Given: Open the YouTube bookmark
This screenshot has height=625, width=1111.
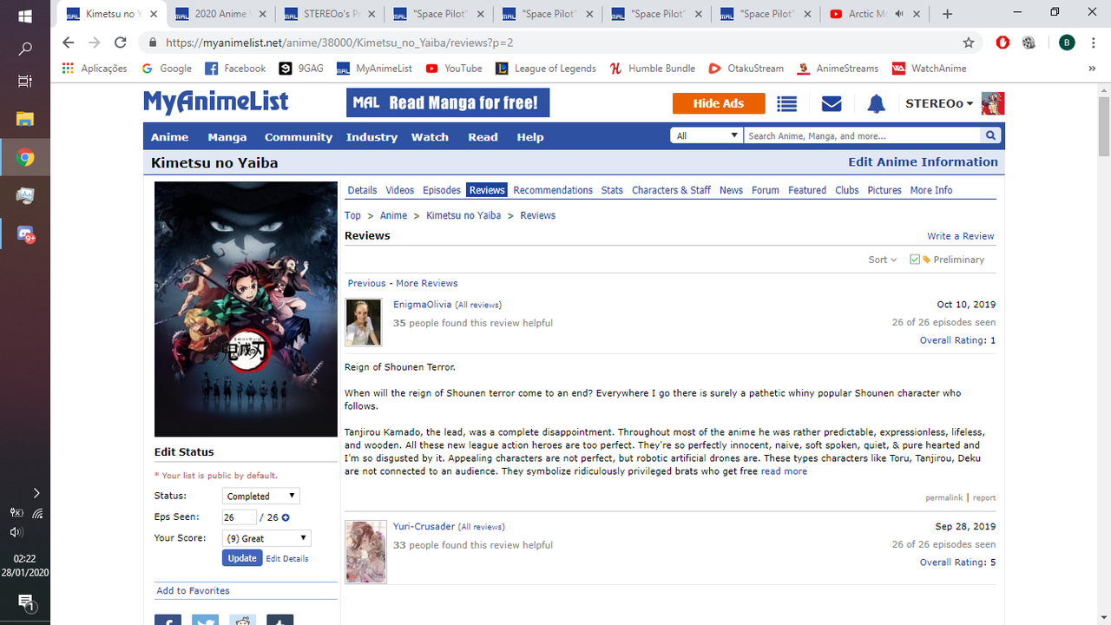Looking at the screenshot, I should click(x=454, y=69).
